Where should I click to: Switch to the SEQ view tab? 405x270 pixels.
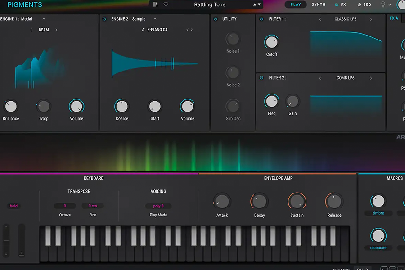coord(367,4)
